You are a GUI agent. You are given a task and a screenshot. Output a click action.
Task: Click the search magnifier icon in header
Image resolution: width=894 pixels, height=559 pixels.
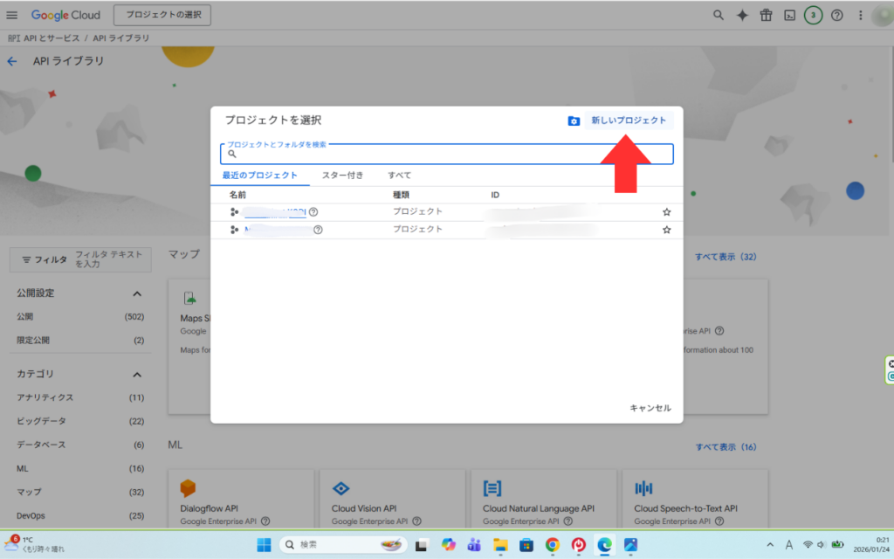(719, 15)
